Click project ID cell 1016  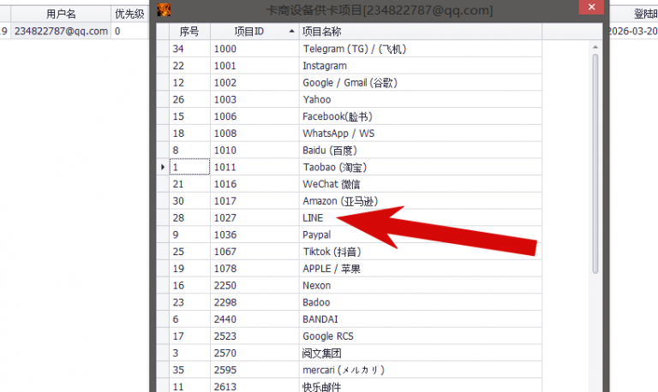(x=254, y=184)
